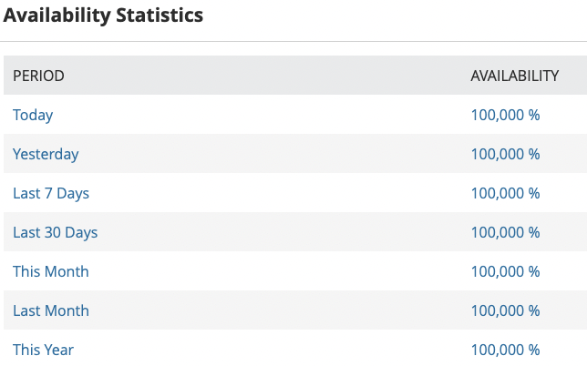
Task: Open the This Year period link
Action: pyautogui.click(x=43, y=350)
